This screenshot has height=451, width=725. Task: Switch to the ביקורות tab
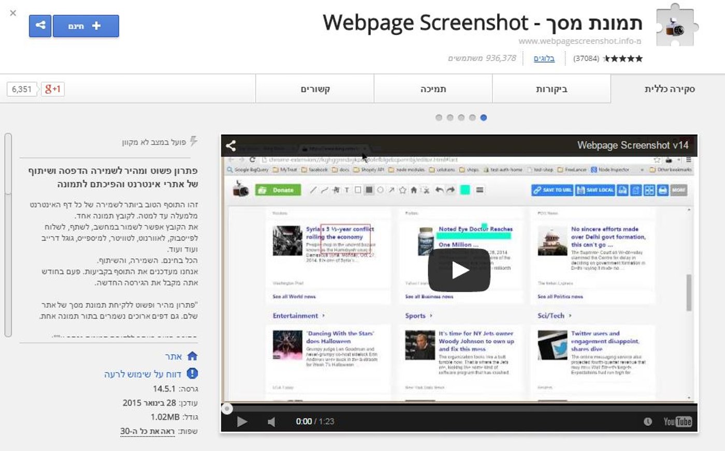point(552,89)
